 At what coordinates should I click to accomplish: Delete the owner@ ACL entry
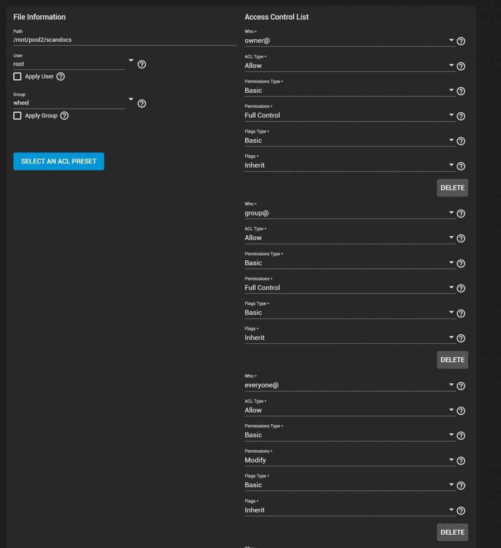(x=452, y=188)
